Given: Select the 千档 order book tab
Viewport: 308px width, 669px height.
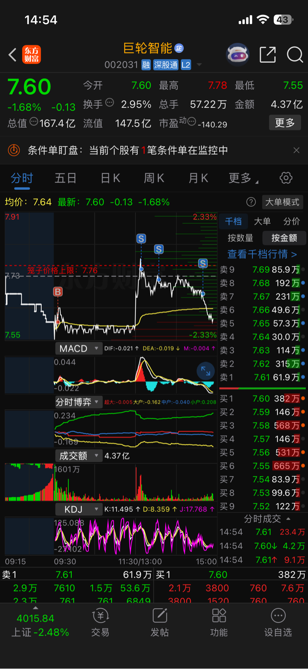Looking at the screenshot, I should (233, 221).
